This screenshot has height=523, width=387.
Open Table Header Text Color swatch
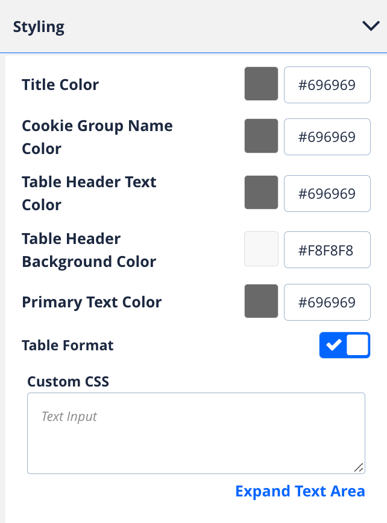click(261, 193)
